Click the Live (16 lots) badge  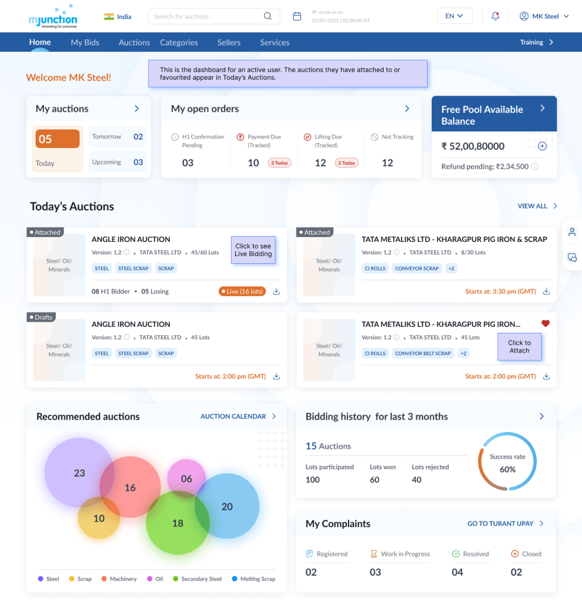pos(242,291)
